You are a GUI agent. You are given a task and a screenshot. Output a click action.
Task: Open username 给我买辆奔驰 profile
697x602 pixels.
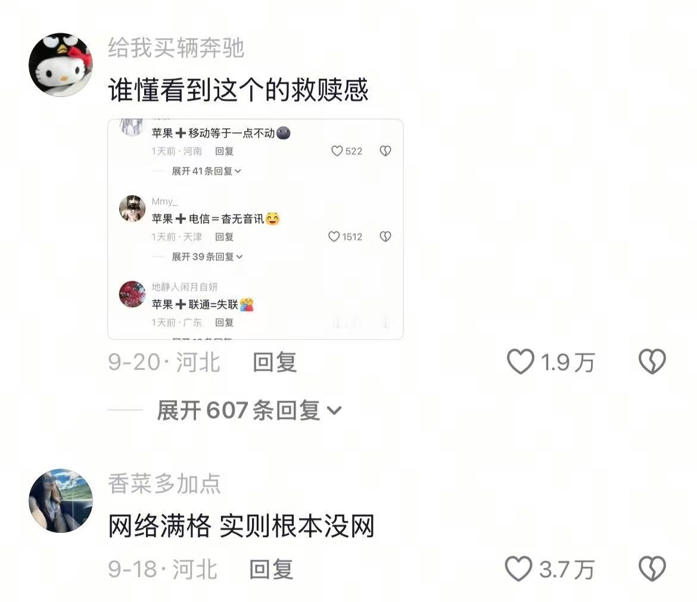coord(176,48)
